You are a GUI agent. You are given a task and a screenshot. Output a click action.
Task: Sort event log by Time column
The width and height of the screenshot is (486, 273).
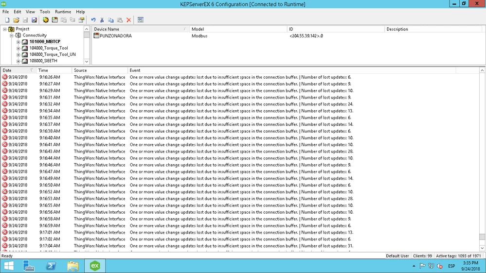point(54,70)
